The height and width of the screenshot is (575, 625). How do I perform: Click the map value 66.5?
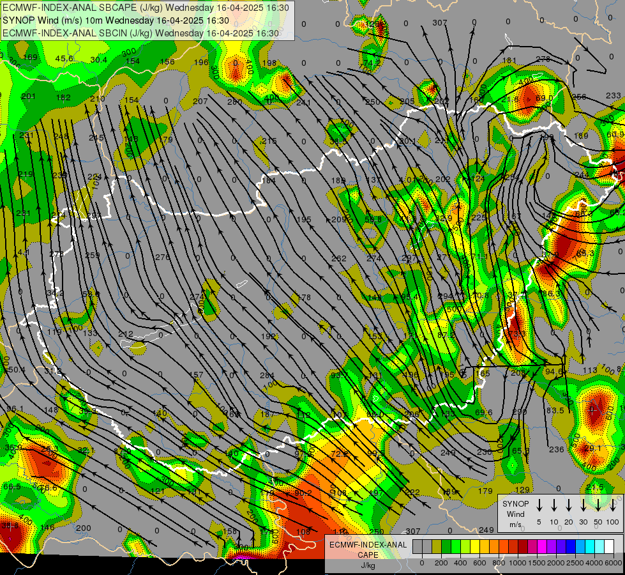[x=12, y=486]
